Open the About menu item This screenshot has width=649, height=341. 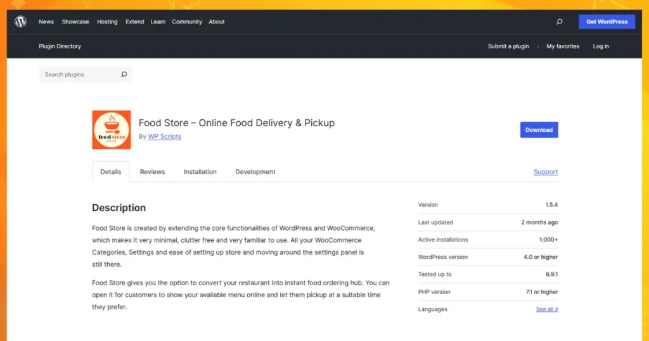click(217, 22)
